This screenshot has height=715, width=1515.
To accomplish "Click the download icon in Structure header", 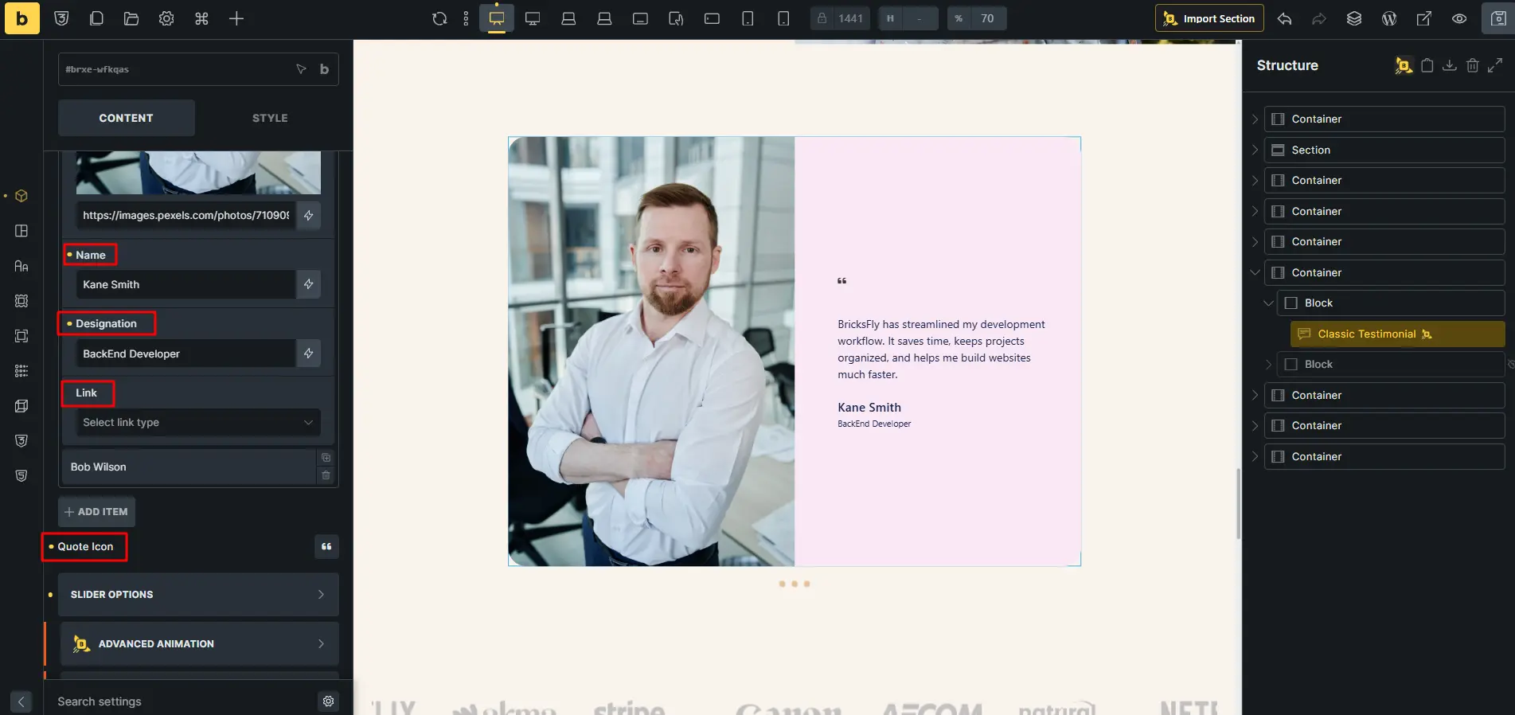I will 1450,65.
